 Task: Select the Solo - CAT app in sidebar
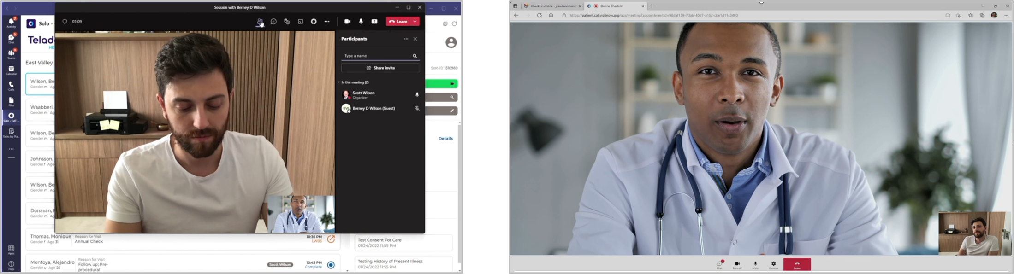click(11, 117)
